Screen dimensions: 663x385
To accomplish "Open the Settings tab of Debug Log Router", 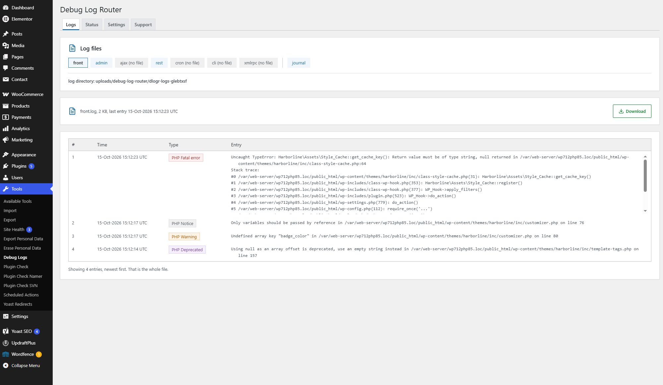I will pyautogui.click(x=116, y=25).
